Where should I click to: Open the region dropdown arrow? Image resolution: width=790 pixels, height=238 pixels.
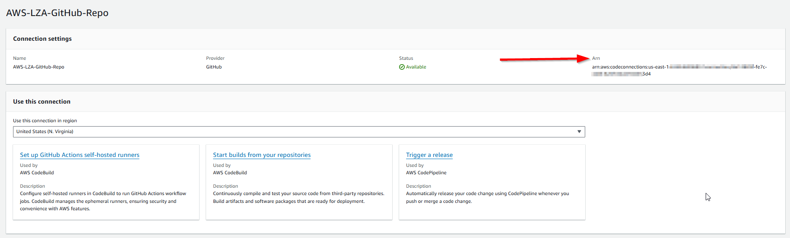pos(579,132)
